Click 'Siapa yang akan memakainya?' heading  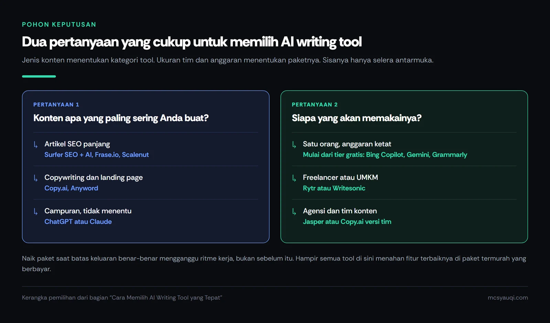pos(356,118)
